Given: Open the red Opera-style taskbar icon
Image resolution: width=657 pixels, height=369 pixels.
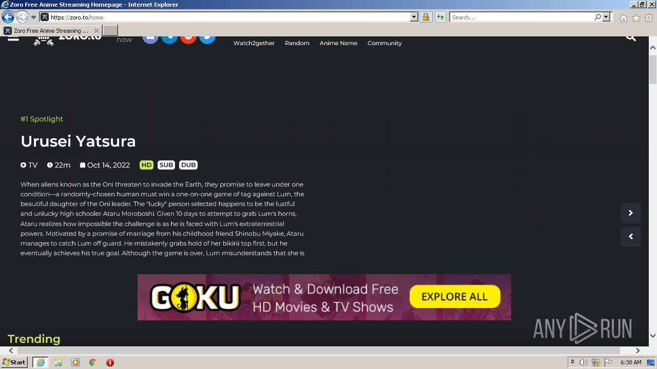Looking at the screenshot, I should [110, 362].
